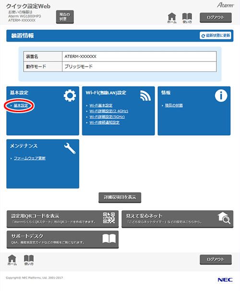This screenshot has width=240, height=291.
Task: Click the gear icon in 基本設定 panel
Action: pos(70,95)
